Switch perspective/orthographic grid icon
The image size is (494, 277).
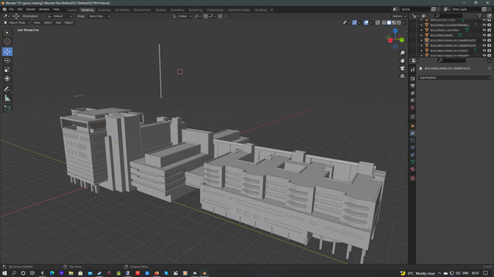[402, 76]
